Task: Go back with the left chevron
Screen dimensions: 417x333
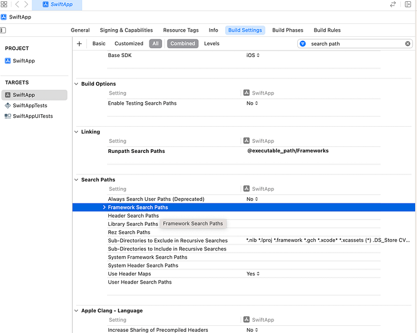Action: click(x=17, y=4)
